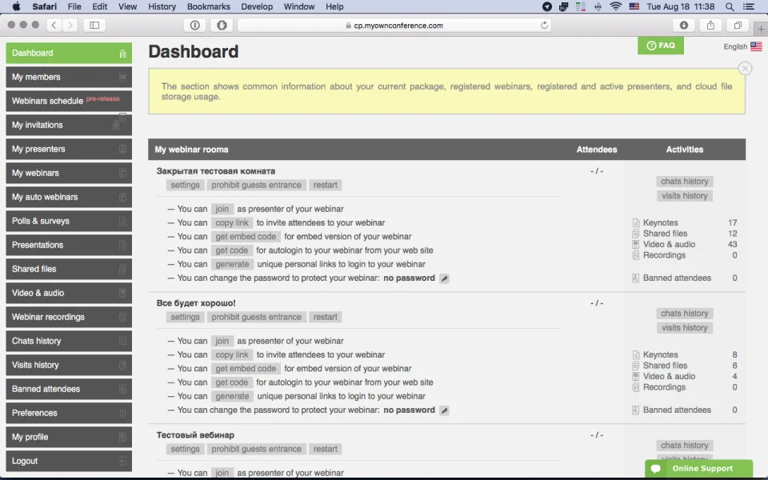Click the green FAQ button
The width and height of the screenshot is (768, 480).
[x=661, y=46]
